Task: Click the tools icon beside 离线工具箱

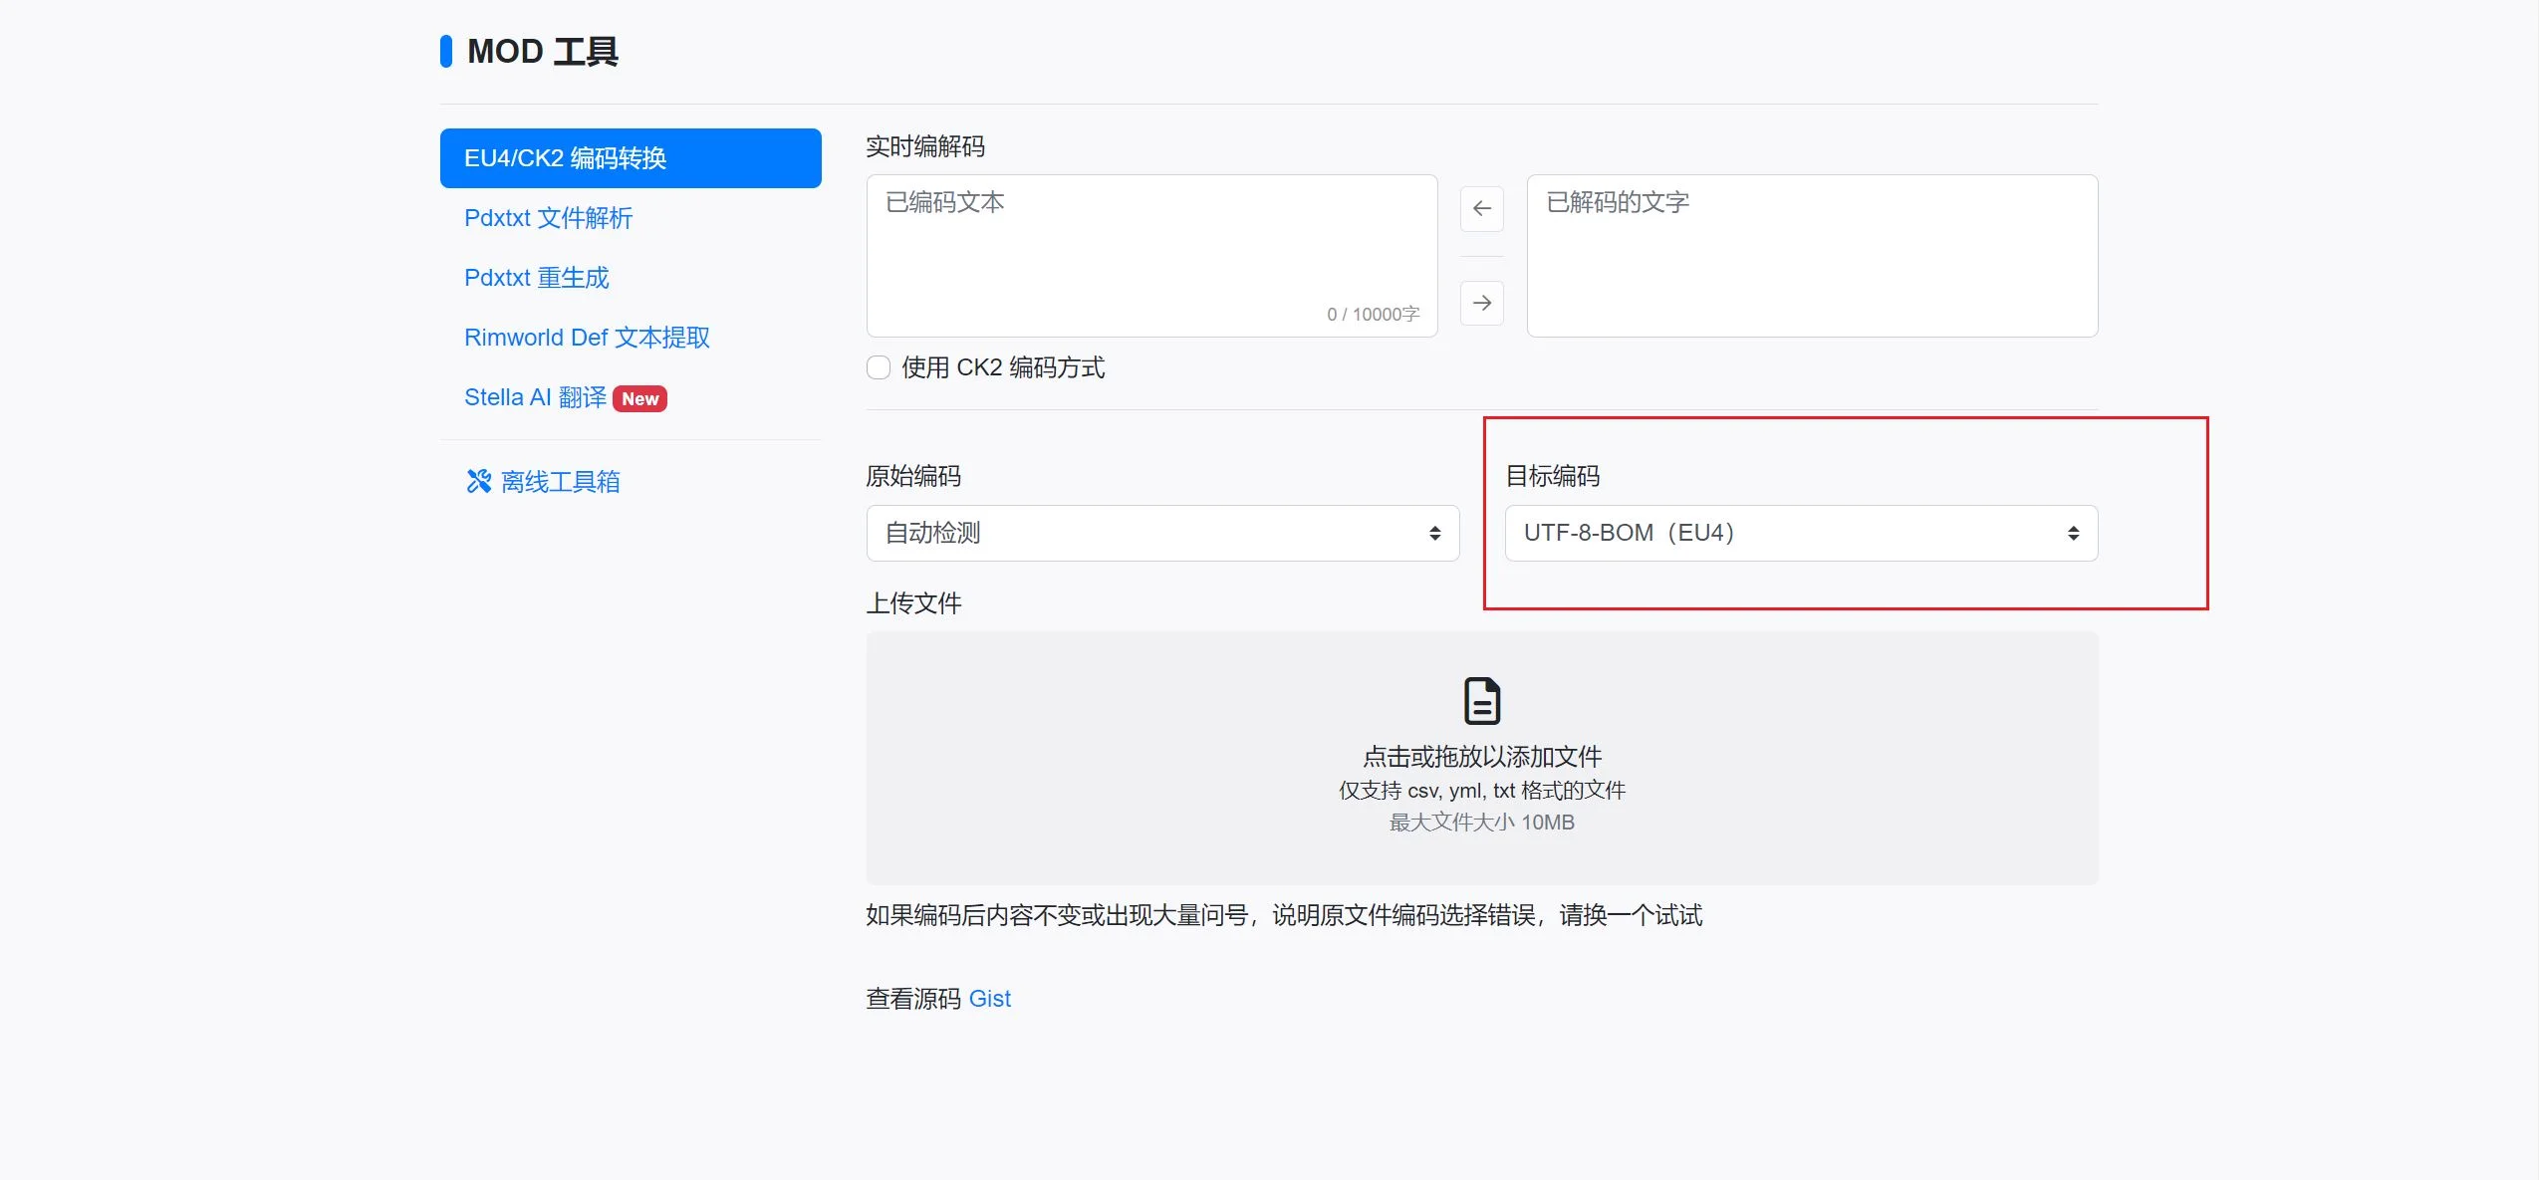Action: (479, 482)
